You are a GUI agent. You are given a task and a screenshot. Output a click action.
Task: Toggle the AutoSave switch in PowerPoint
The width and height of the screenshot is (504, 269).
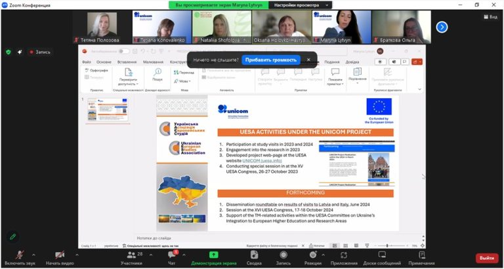(x=124, y=51)
